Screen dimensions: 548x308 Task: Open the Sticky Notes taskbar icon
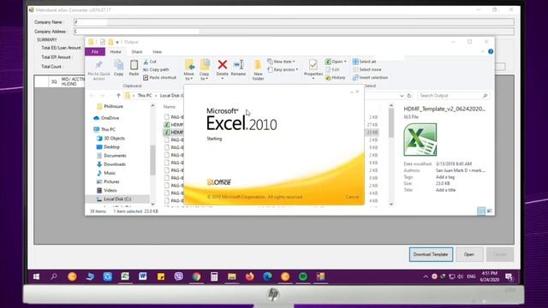161,276
